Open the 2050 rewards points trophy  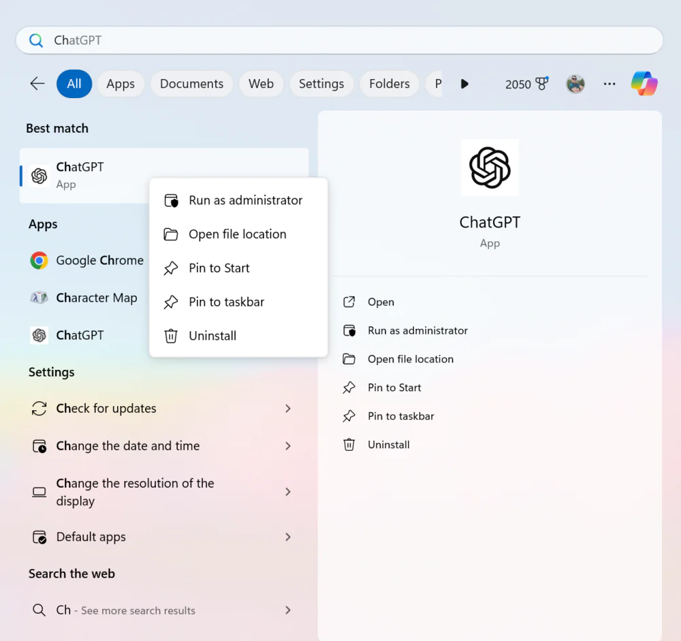[527, 84]
